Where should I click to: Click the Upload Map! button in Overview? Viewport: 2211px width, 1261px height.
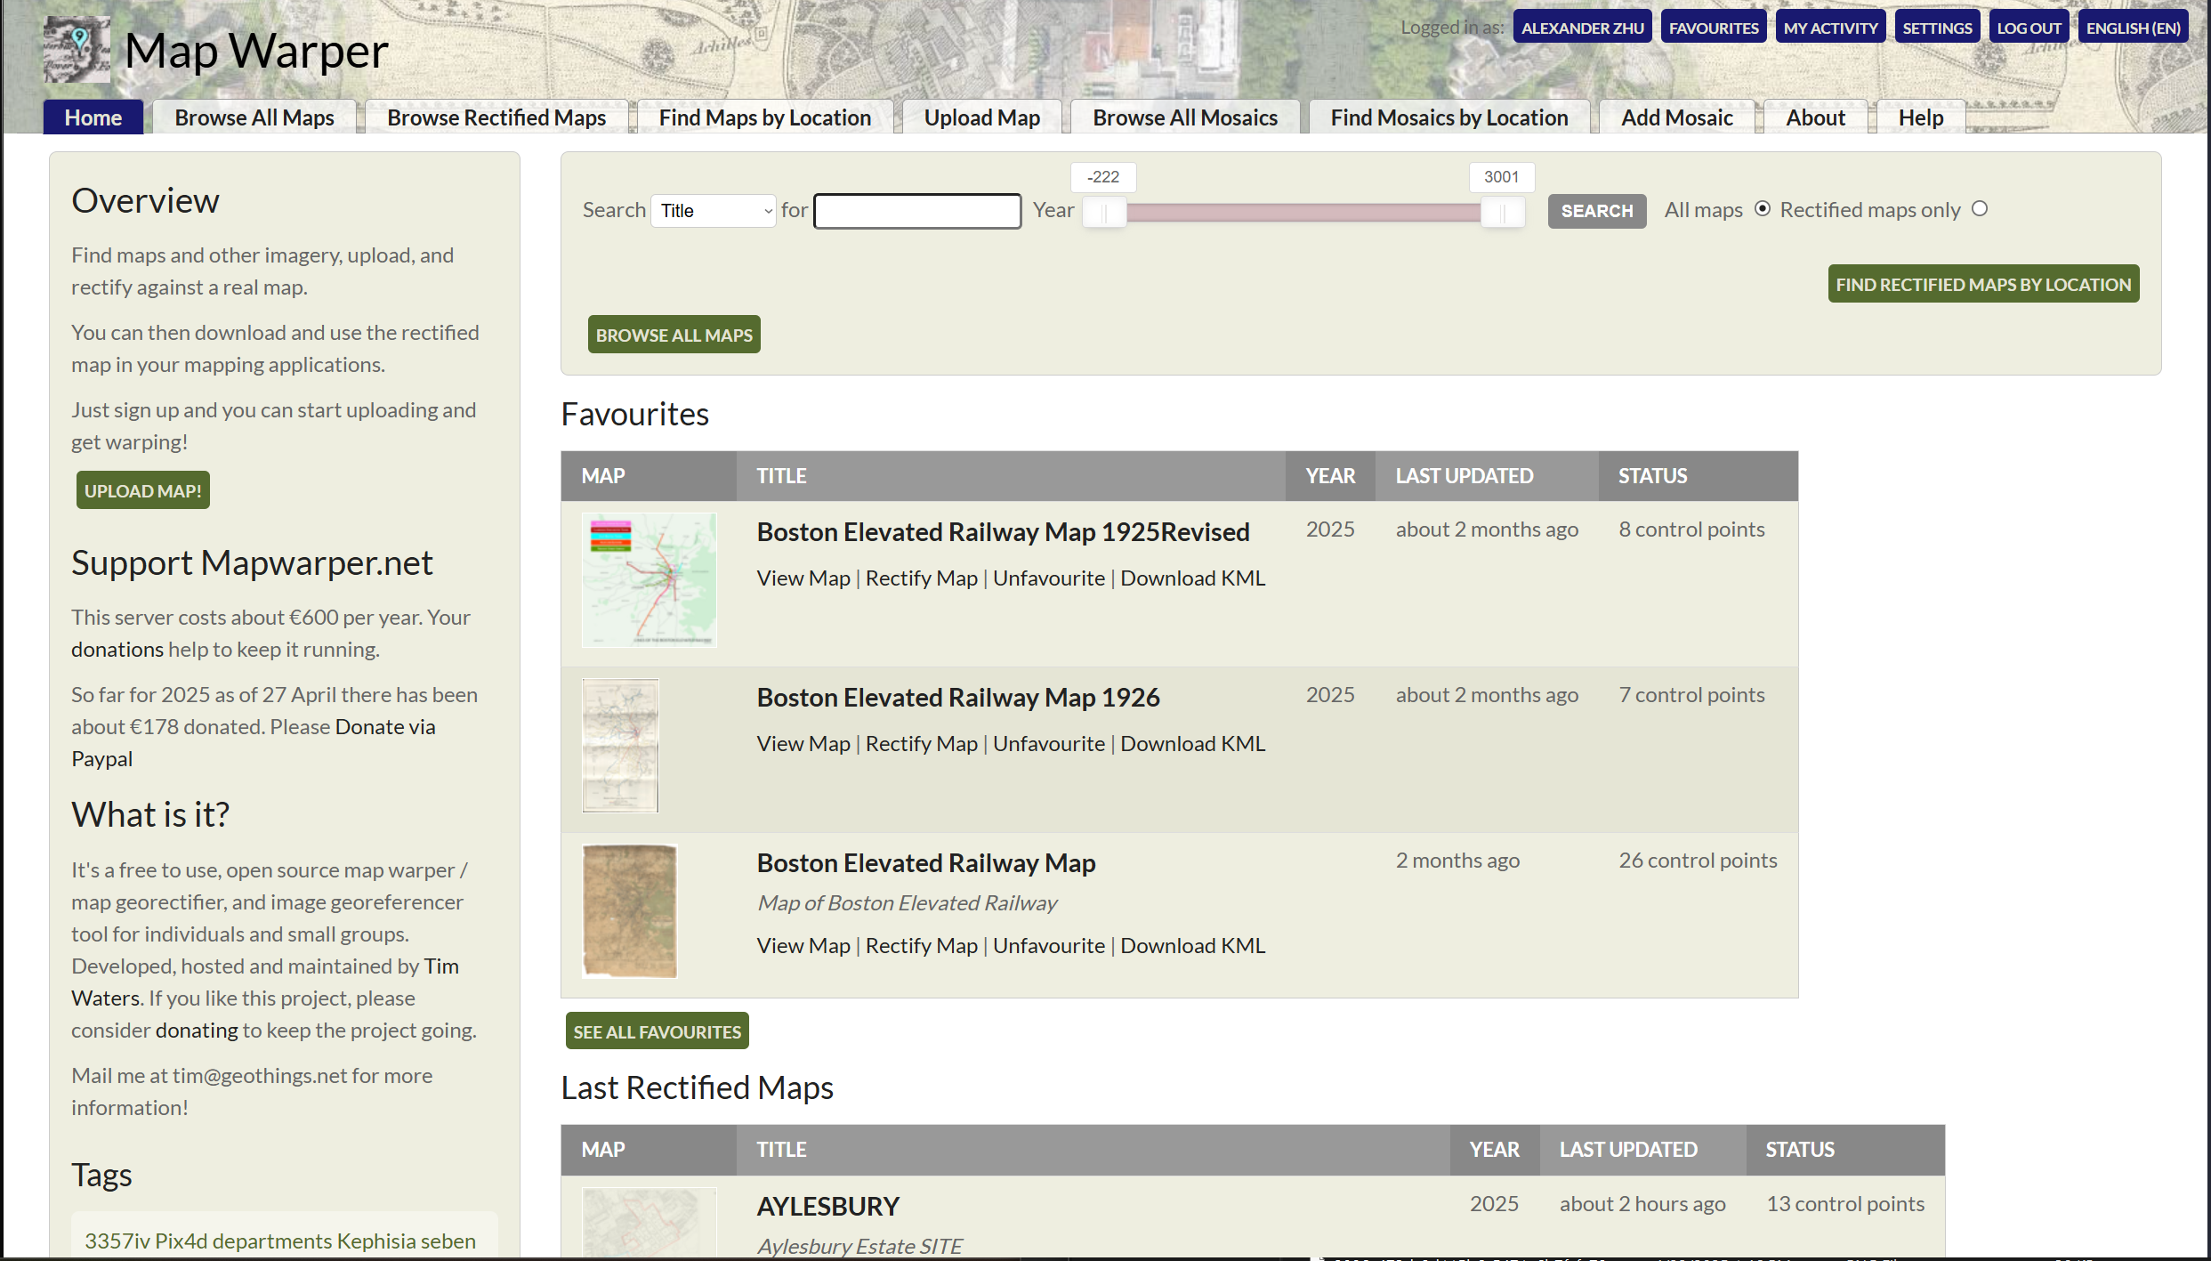point(143,490)
